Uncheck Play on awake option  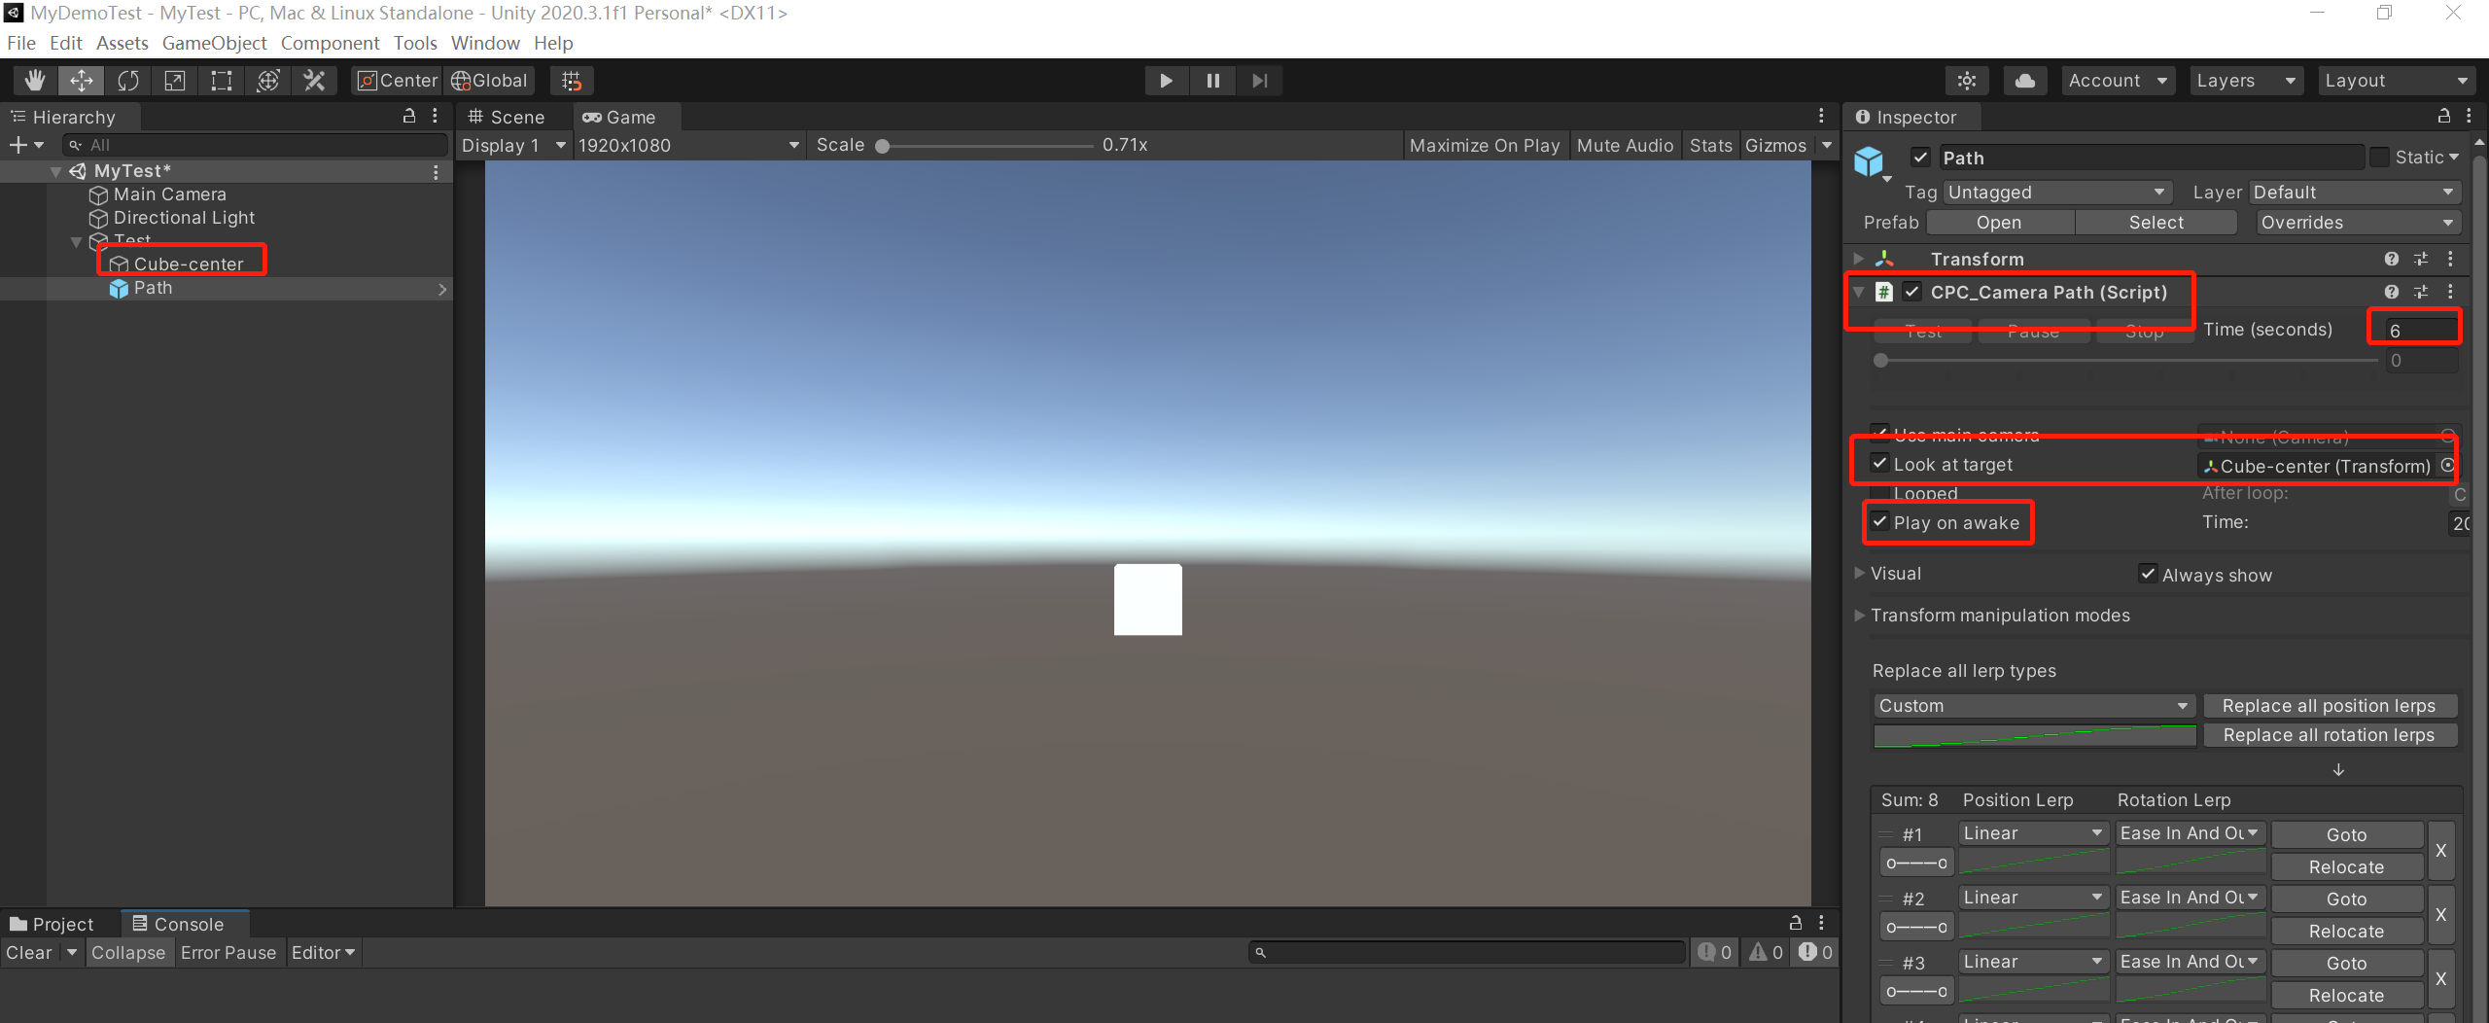(x=1881, y=522)
